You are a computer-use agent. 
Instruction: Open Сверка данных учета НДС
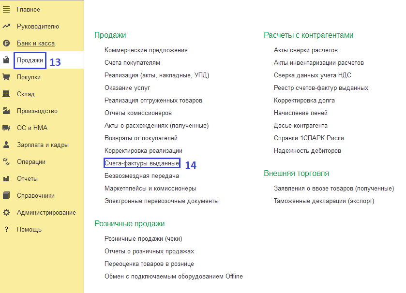pos(313,75)
